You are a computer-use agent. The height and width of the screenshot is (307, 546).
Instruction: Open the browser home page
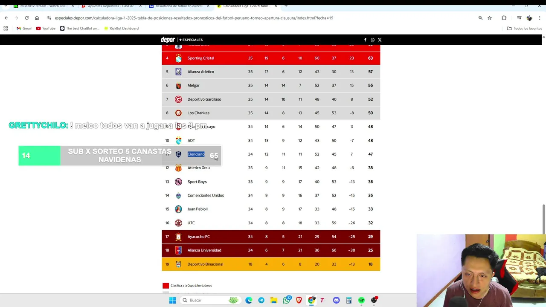point(37,18)
